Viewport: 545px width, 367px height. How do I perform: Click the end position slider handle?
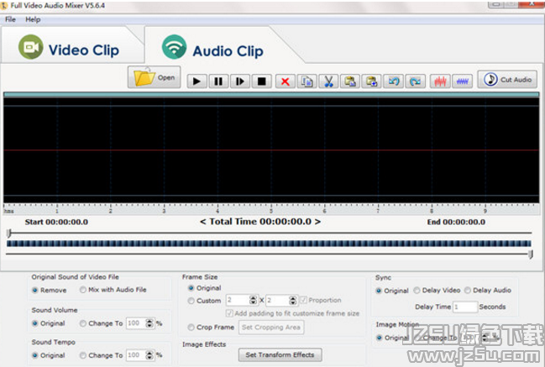pyautogui.click(x=531, y=254)
